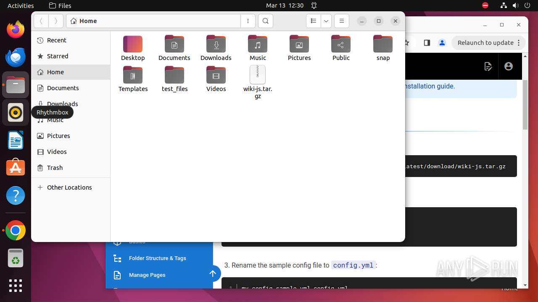Go forward with the Files forward arrow
538x302 pixels.
(56, 21)
